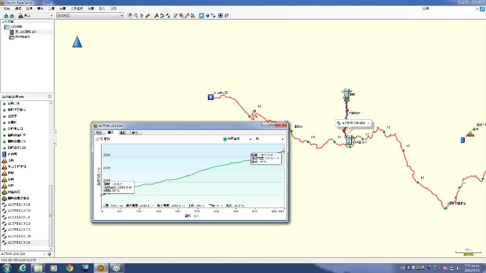Click the red New Route tool icon
This screenshot has width=486, height=273.
[x=157, y=16]
